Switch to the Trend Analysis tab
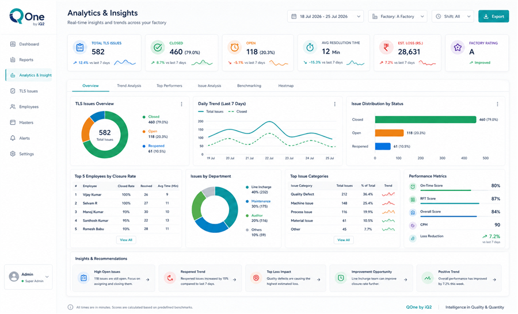The height and width of the screenshot is (314, 518). (129, 86)
